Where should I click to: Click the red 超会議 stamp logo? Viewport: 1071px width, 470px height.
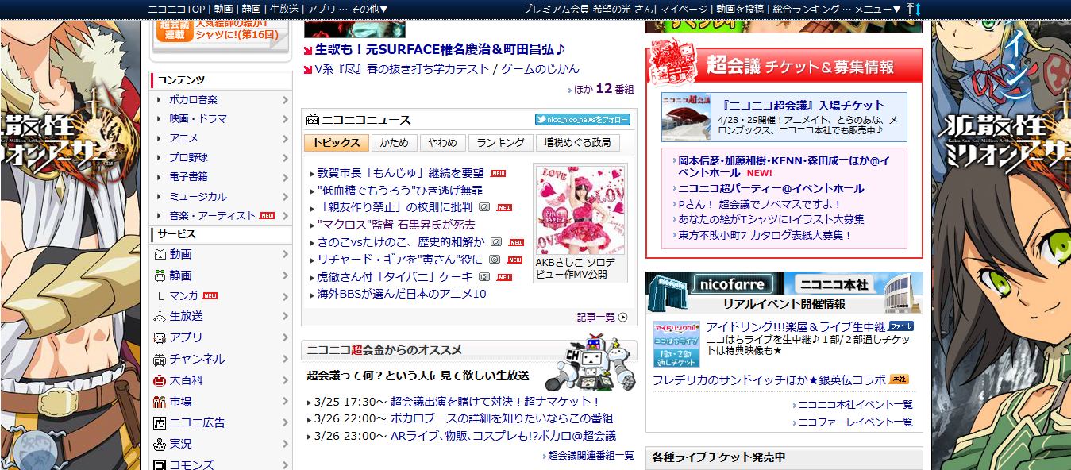(x=674, y=62)
